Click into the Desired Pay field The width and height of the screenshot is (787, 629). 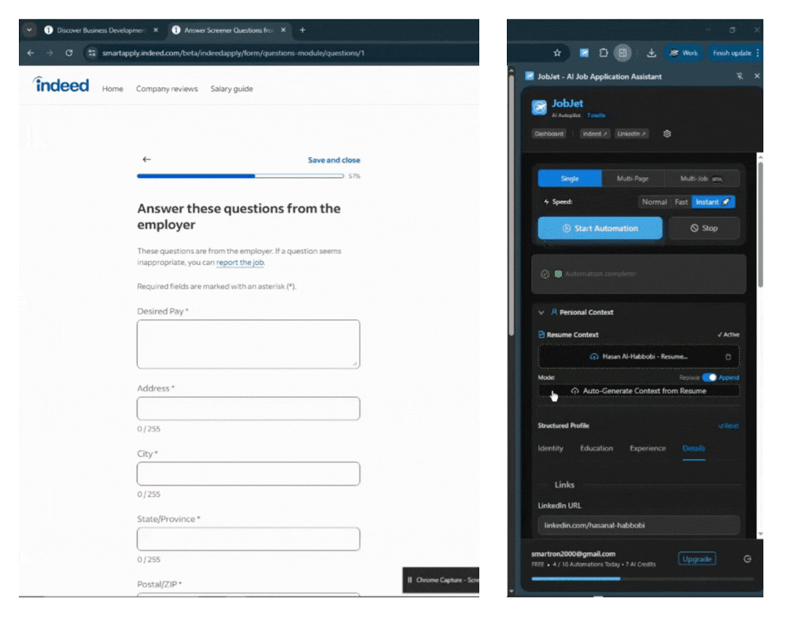[x=248, y=344]
